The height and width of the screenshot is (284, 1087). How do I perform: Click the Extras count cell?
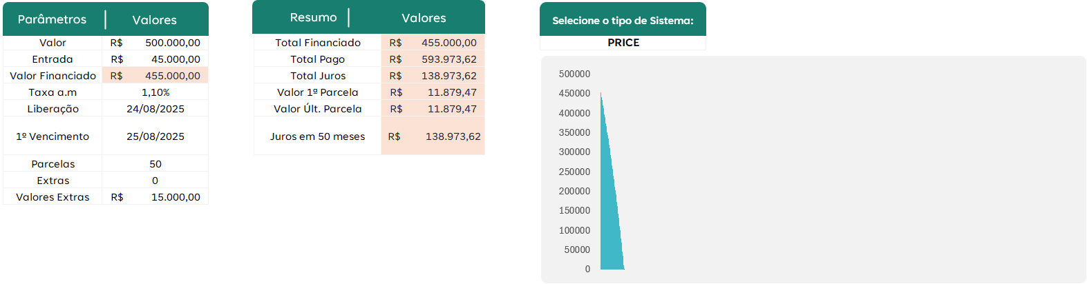(155, 181)
